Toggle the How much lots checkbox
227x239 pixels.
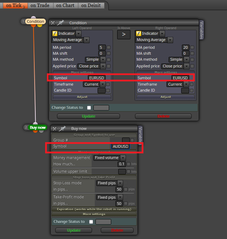pos(129,164)
